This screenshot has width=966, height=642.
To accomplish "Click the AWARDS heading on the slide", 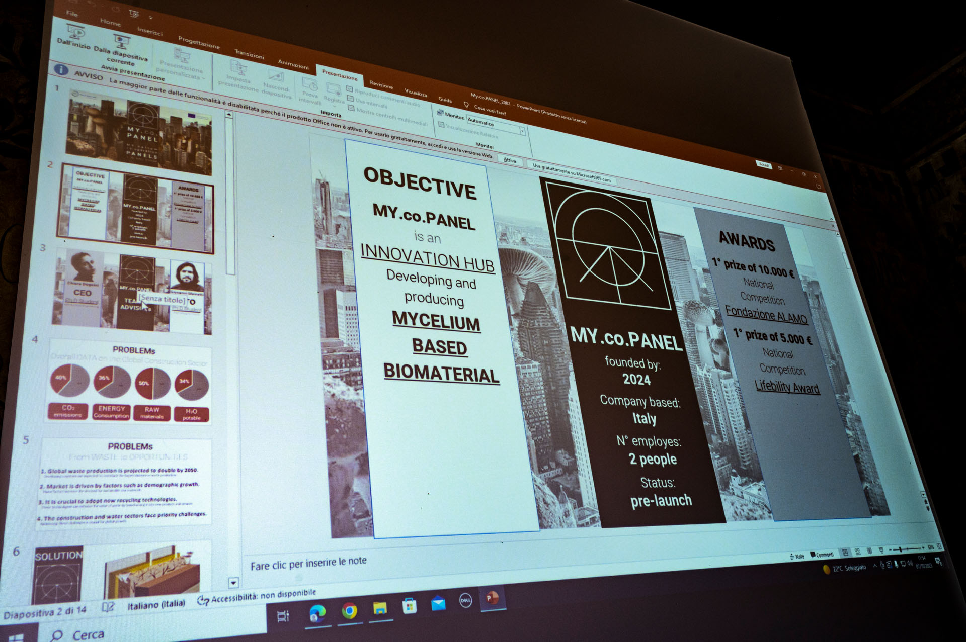I will click(747, 240).
